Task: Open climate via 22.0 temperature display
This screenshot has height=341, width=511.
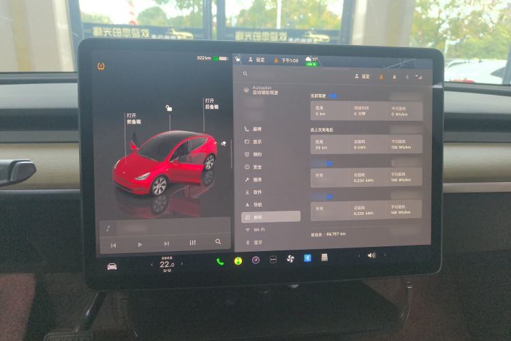Action: 167,264
